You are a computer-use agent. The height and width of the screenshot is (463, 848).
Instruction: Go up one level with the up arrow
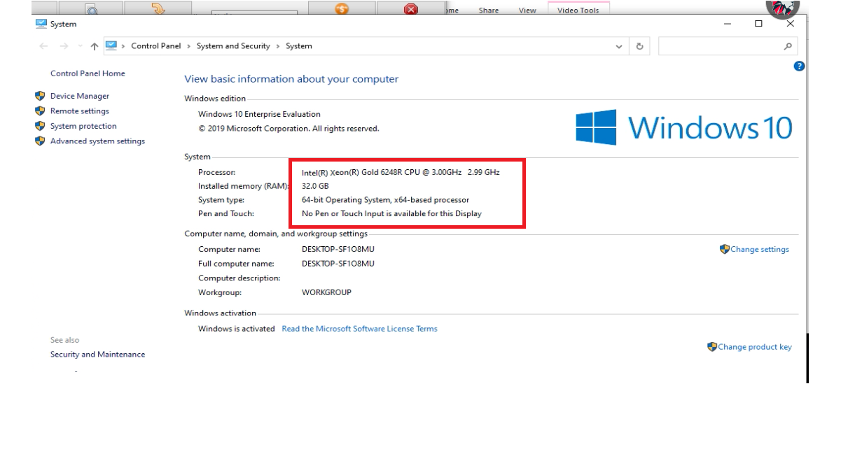(94, 46)
